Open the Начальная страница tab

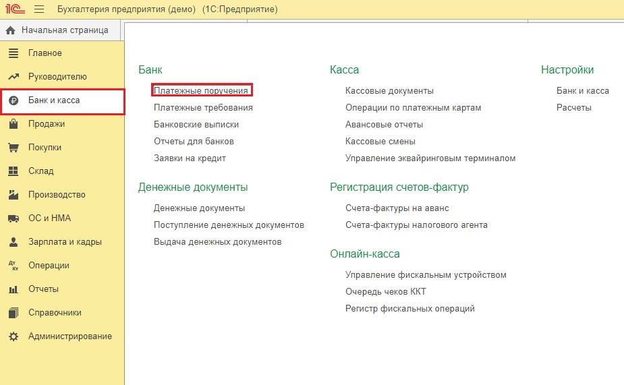click(x=64, y=30)
